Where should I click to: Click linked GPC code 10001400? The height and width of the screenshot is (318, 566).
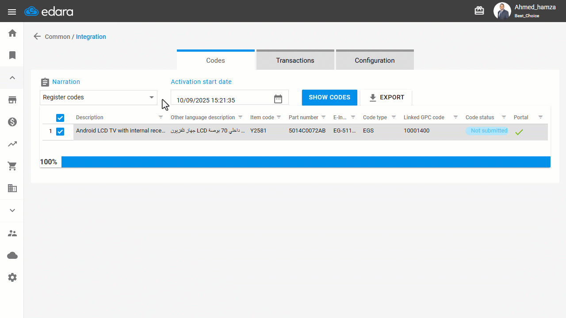(417, 131)
